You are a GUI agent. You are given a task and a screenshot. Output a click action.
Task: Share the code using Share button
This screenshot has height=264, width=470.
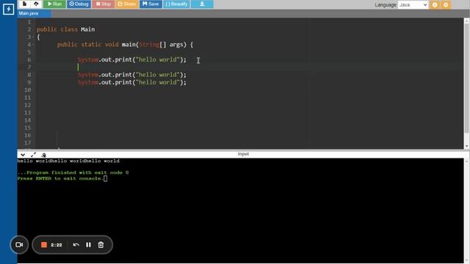coord(126,4)
